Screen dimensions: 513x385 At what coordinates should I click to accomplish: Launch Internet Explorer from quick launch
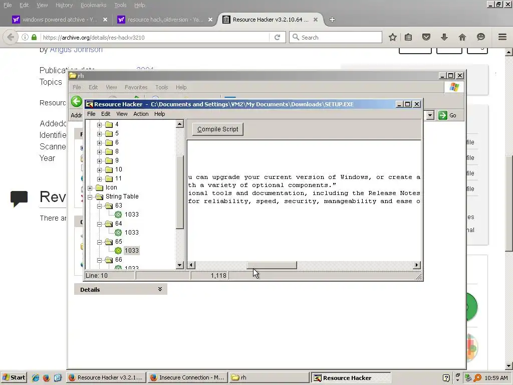click(36, 377)
